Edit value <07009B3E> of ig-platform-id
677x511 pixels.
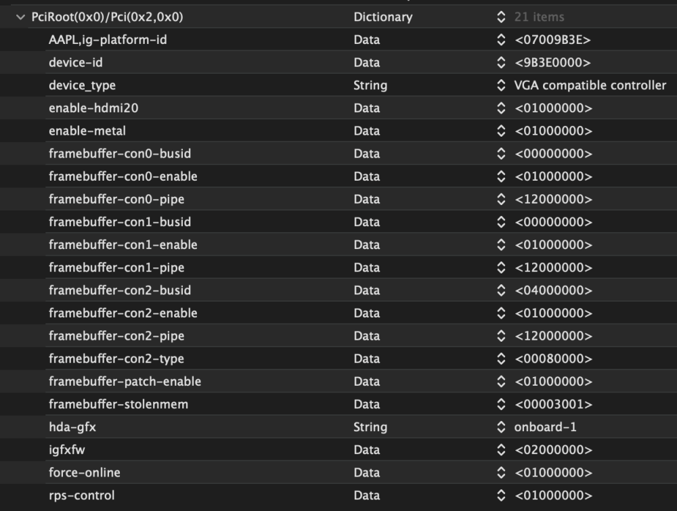[x=552, y=40]
